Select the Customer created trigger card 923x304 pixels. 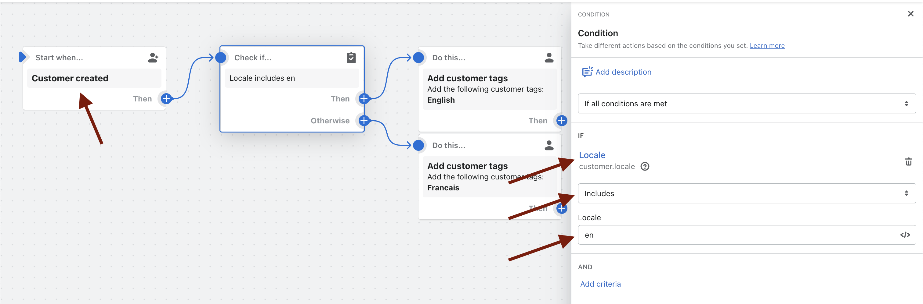pos(94,78)
